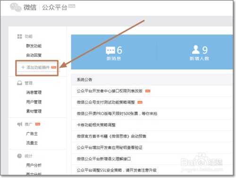
Task: Open 广告主 in the sidebar
Action: point(32,134)
